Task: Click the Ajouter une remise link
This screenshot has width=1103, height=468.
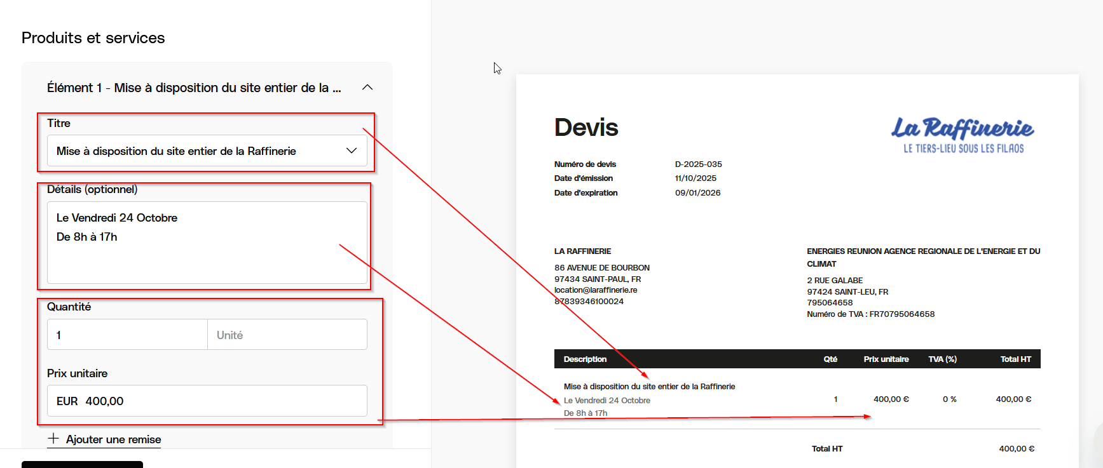Action: 113,439
